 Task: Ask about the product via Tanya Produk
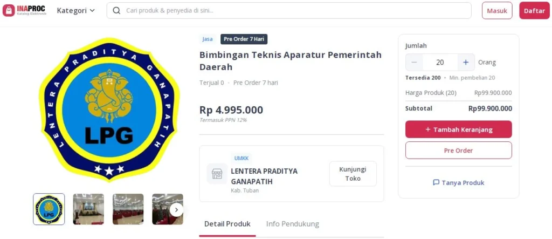458,182
